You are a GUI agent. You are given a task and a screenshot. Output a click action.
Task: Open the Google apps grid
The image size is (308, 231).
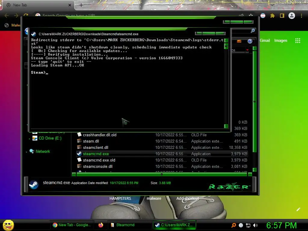pyautogui.click(x=298, y=41)
